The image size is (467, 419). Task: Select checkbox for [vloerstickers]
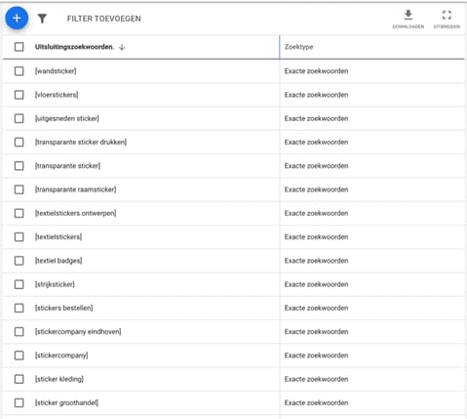tap(19, 95)
